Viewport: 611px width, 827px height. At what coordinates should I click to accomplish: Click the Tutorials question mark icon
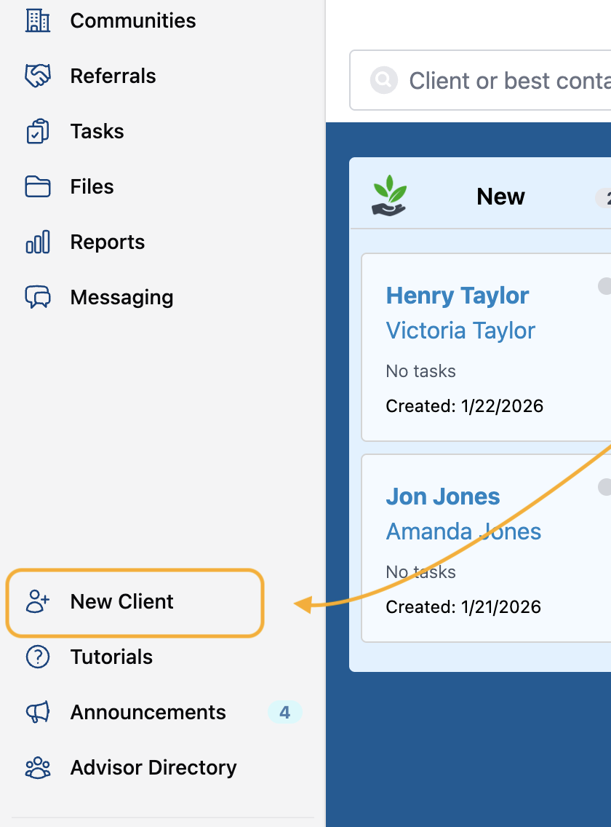pos(38,657)
